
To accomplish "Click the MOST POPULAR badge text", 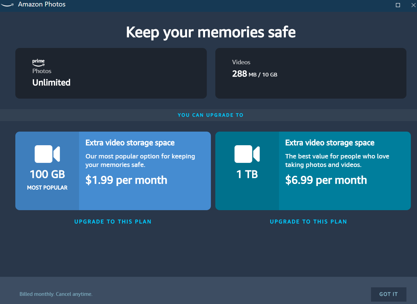I will coord(47,188).
